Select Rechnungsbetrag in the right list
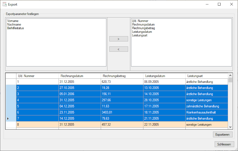 pyautogui.click(x=143, y=28)
